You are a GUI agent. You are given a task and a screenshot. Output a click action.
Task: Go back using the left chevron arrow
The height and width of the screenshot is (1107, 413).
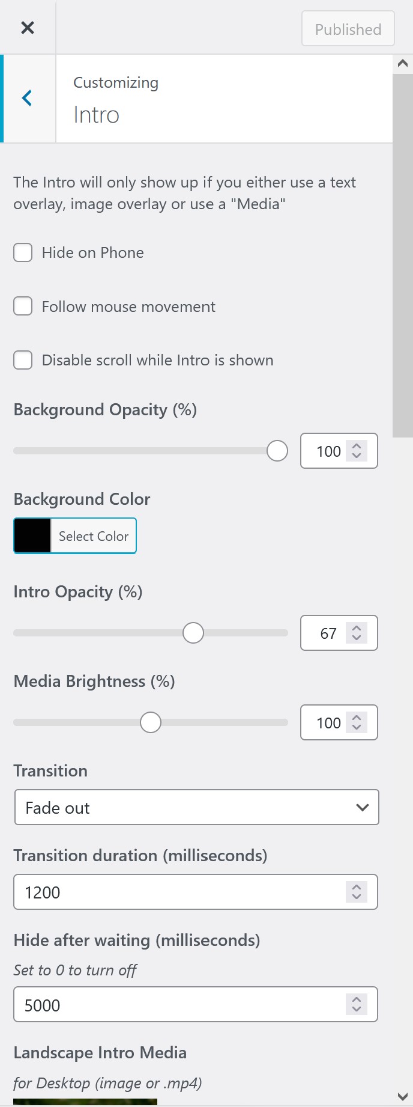coord(28,99)
